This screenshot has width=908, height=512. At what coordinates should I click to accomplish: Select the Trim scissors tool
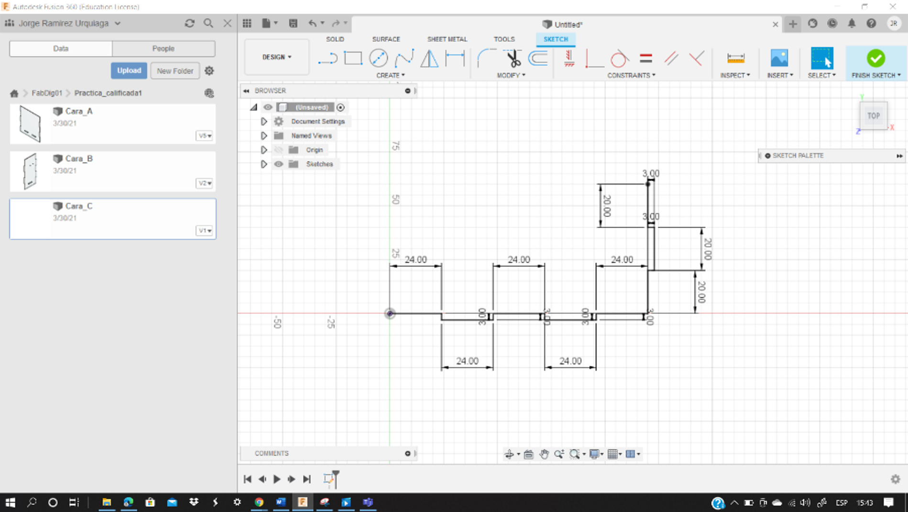tap(513, 58)
